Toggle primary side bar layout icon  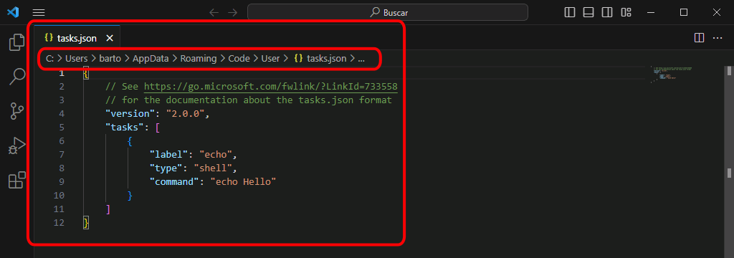coord(570,13)
